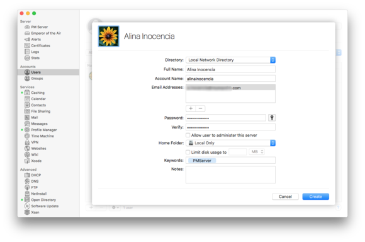Open the password assistant key icon
Image resolution: width=365 pixels, height=242 pixels.
(x=272, y=118)
